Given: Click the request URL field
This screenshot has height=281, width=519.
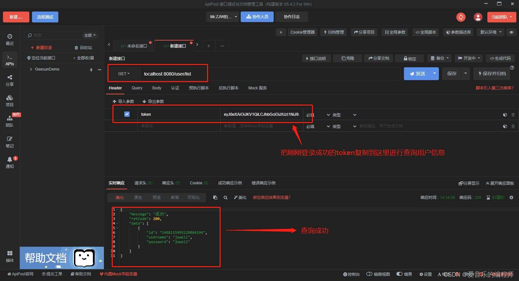Looking at the screenshot, I should tap(270, 74).
